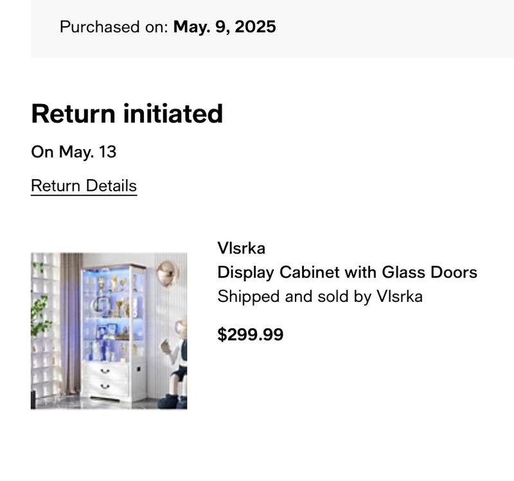Click the Return initiated heading

click(x=127, y=114)
